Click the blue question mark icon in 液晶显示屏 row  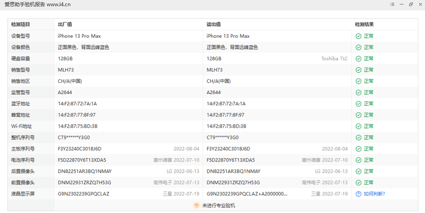point(358,194)
